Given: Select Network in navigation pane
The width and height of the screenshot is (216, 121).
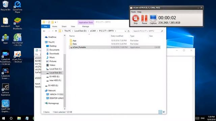Looking at the screenshot, I should pos(50,90).
